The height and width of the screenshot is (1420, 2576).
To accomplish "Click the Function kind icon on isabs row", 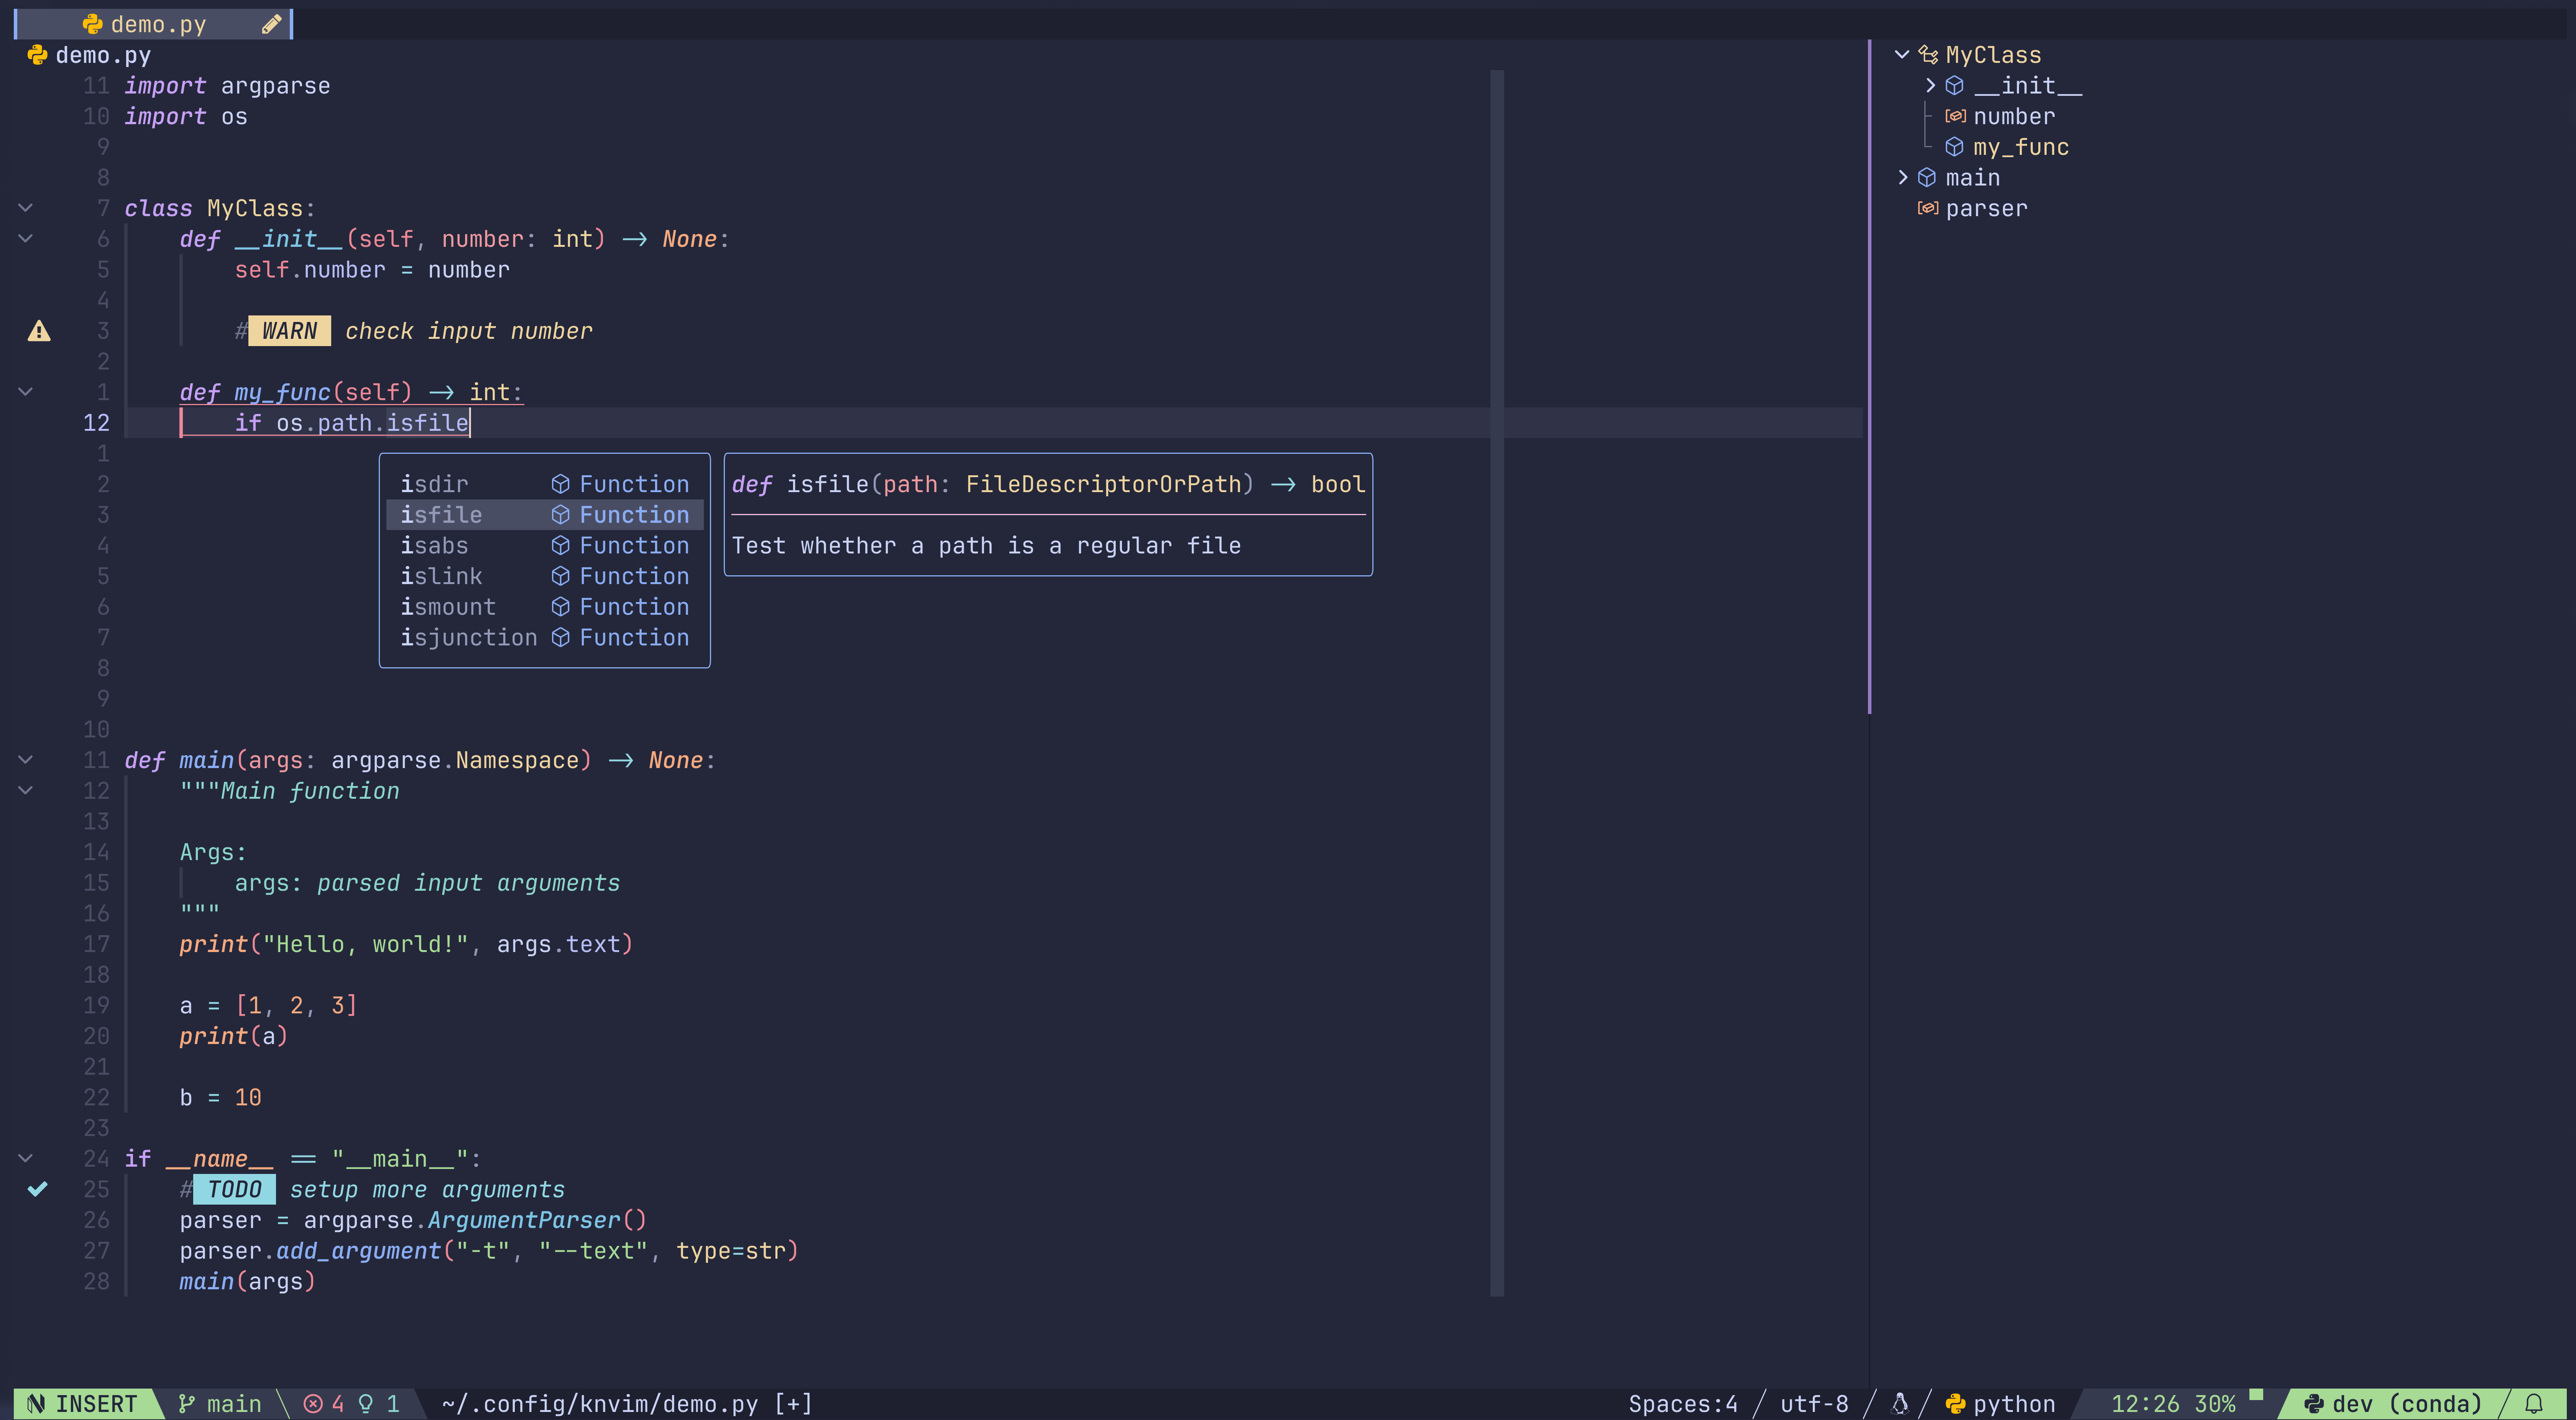I will 561,545.
